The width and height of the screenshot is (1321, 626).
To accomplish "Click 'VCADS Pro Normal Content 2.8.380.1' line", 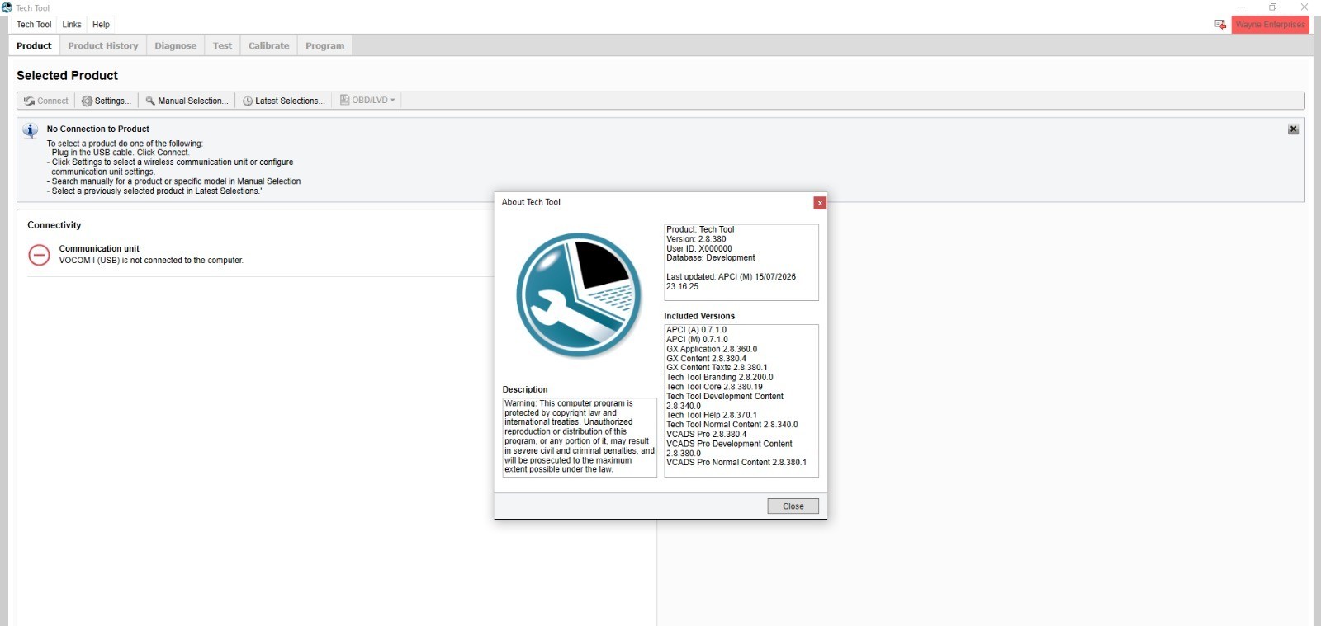I will tap(736, 463).
